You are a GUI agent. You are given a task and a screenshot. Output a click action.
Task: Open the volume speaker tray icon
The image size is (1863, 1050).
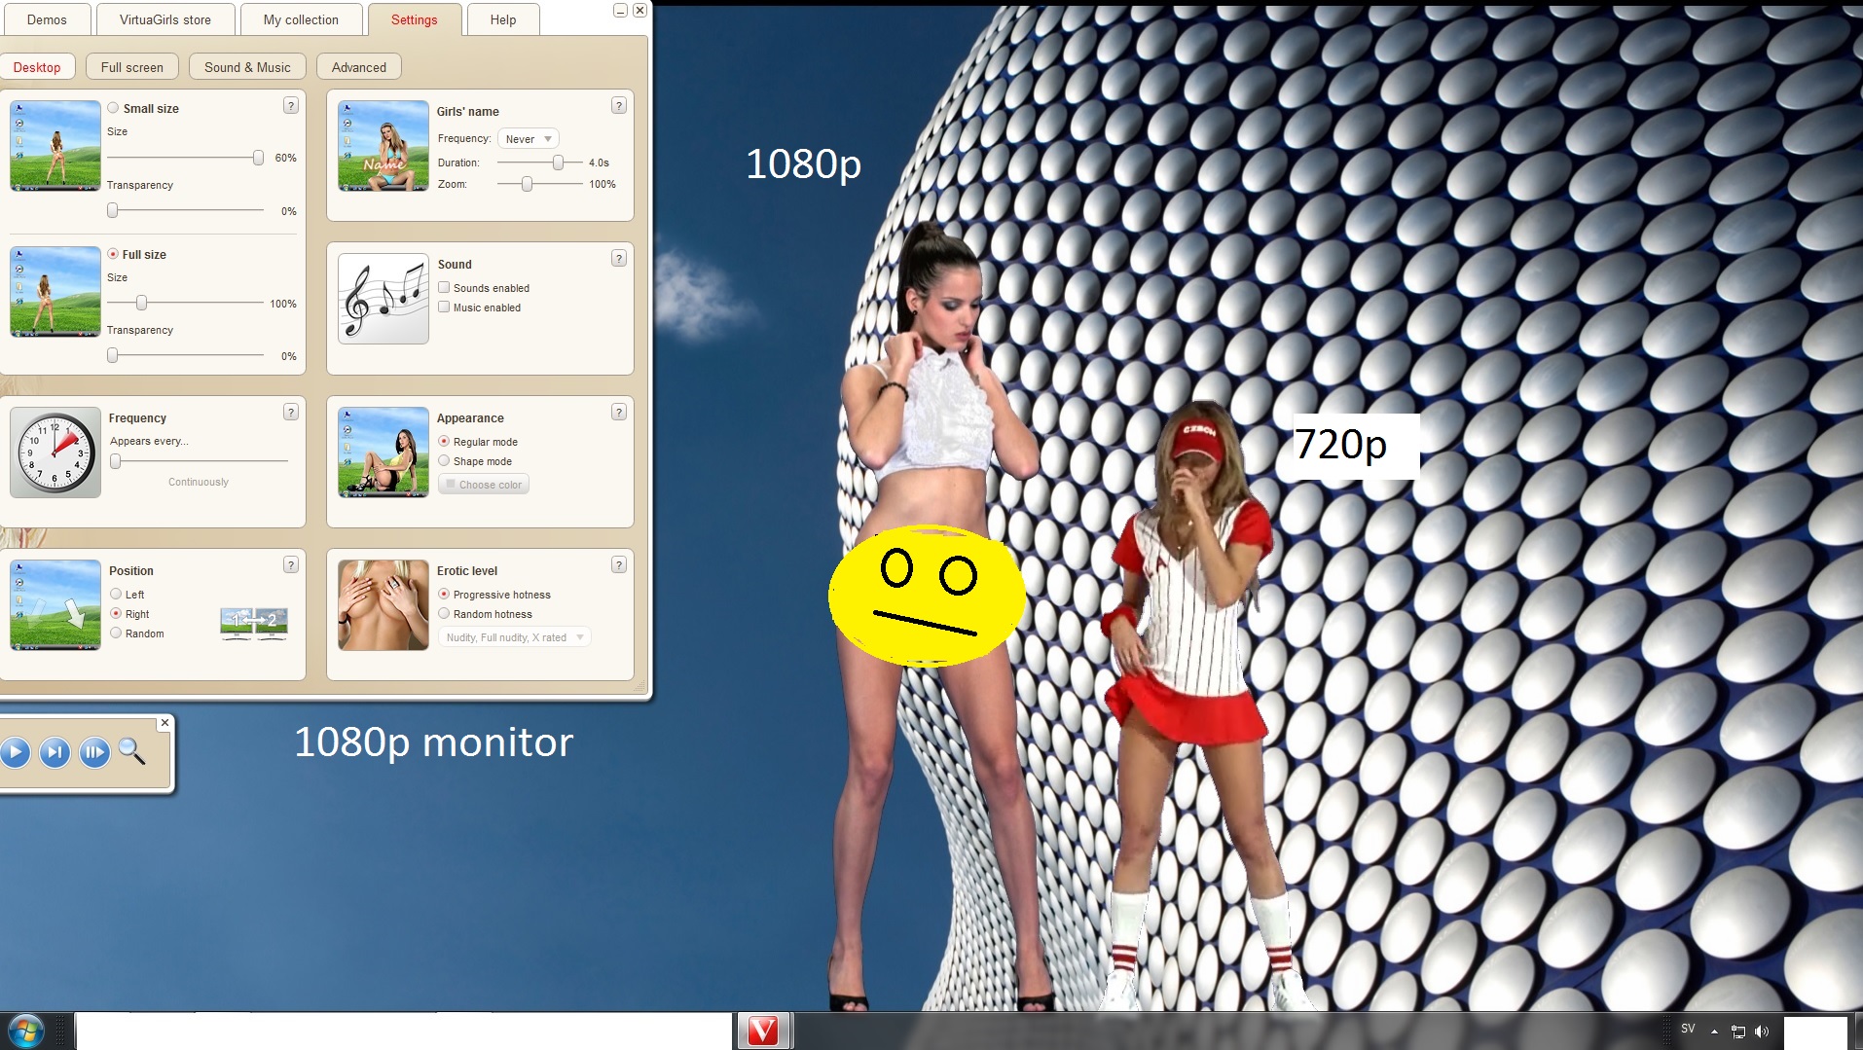[1762, 1032]
